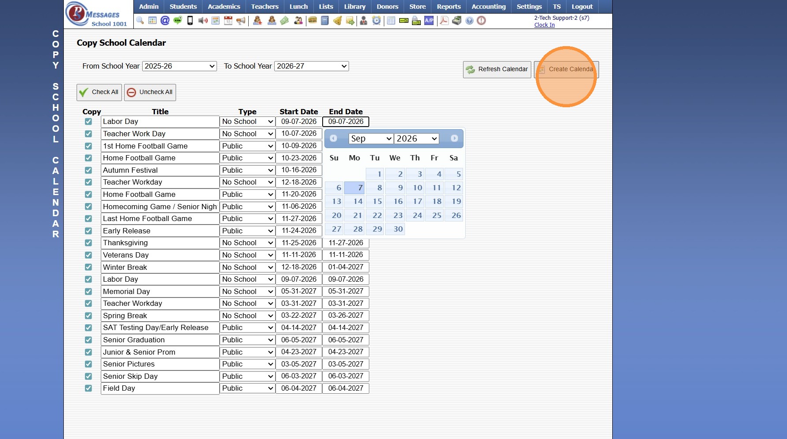Screen dimensions: 787x439
Task: Click the add student icon with plus
Action: [257, 21]
